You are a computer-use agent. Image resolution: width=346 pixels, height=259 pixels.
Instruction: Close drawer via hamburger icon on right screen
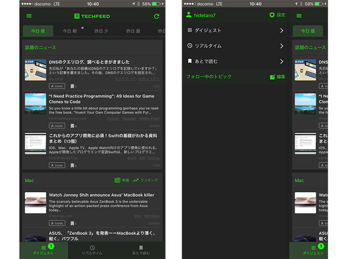point(299,16)
